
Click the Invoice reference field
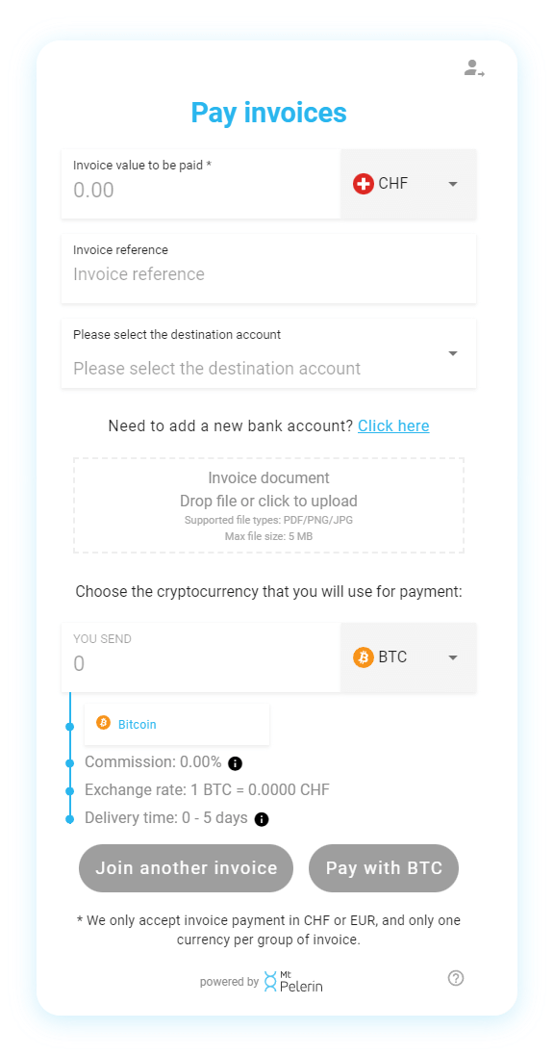(x=269, y=273)
